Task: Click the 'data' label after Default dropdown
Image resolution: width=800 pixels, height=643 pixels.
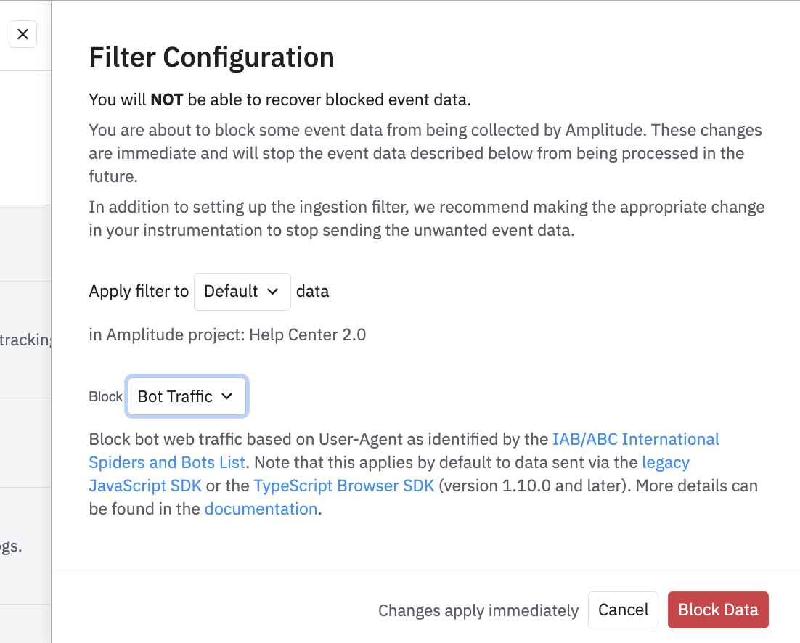Action: (313, 292)
